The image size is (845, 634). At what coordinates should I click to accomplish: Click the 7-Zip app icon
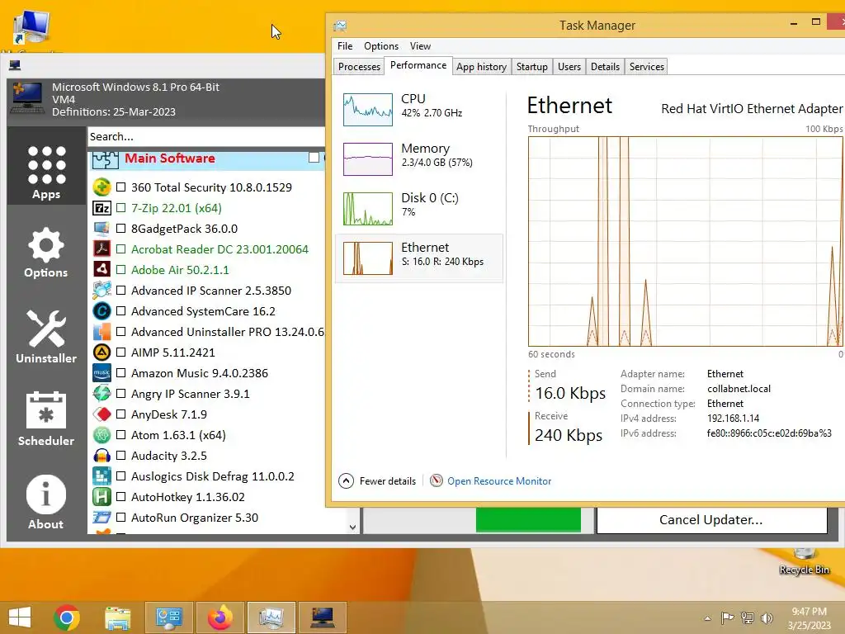pos(101,207)
